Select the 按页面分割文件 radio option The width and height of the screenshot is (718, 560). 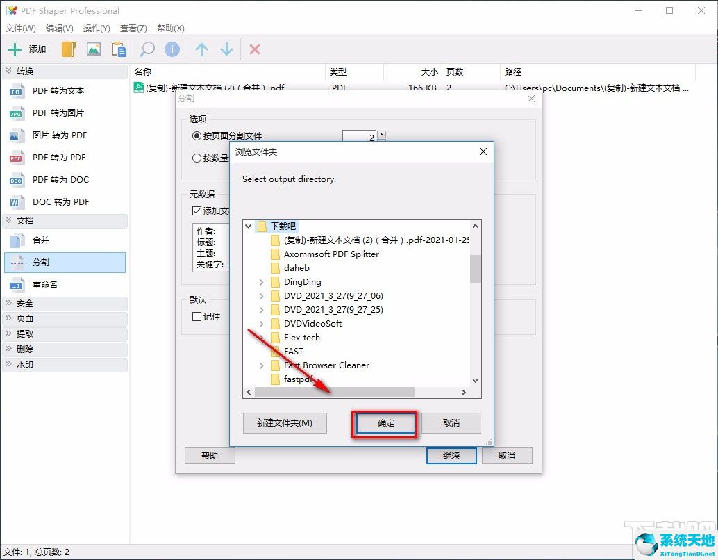tap(197, 136)
